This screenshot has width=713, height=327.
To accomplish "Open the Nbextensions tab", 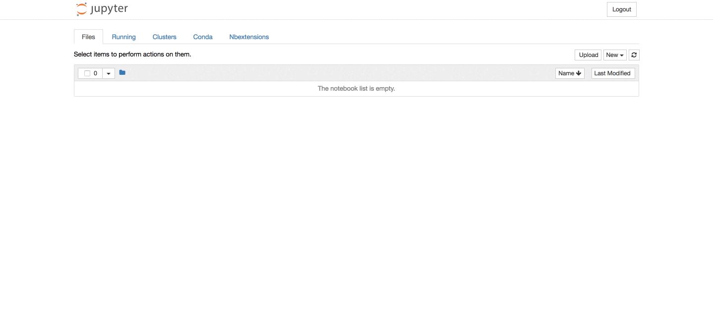I will (249, 37).
